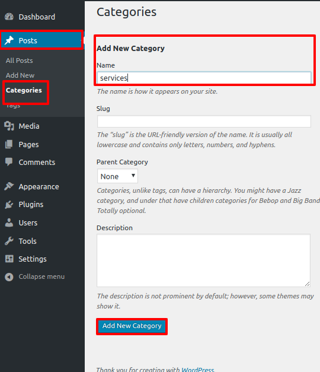The height and width of the screenshot is (372, 320).
Task: Click the Plugins plug icon
Action: (9, 205)
